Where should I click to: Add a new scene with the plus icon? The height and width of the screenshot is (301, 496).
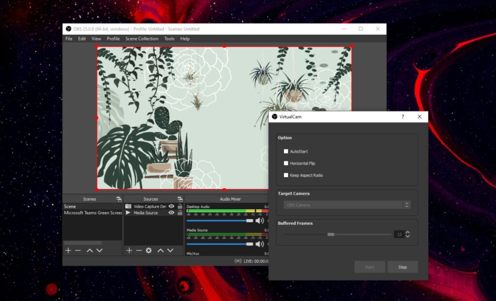tap(68, 250)
